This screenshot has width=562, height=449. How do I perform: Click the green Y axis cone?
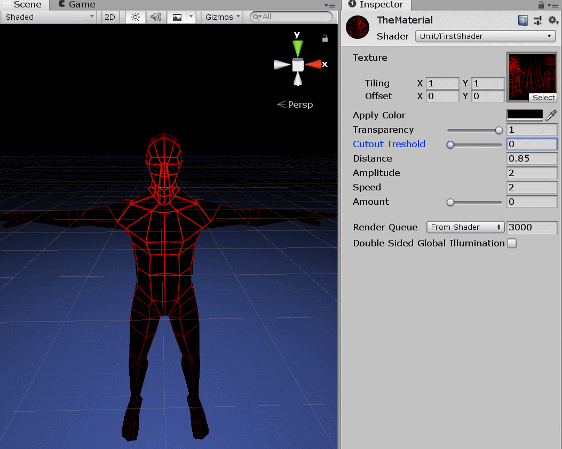click(x=297, y=49)
